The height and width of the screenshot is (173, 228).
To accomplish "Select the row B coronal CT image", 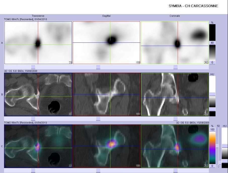I will (175, 94).
